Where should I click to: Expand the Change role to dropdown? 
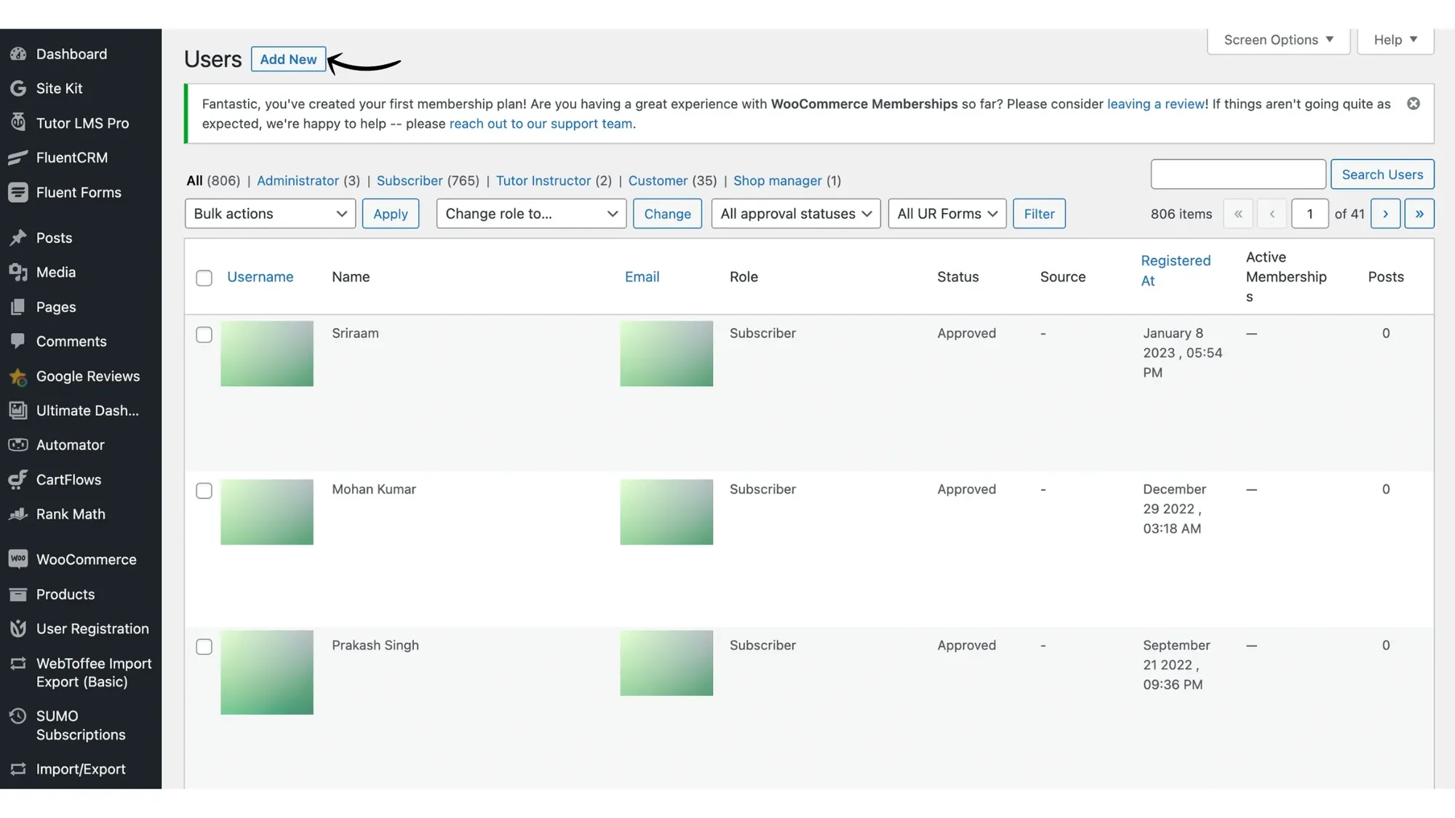click(531, 214)
